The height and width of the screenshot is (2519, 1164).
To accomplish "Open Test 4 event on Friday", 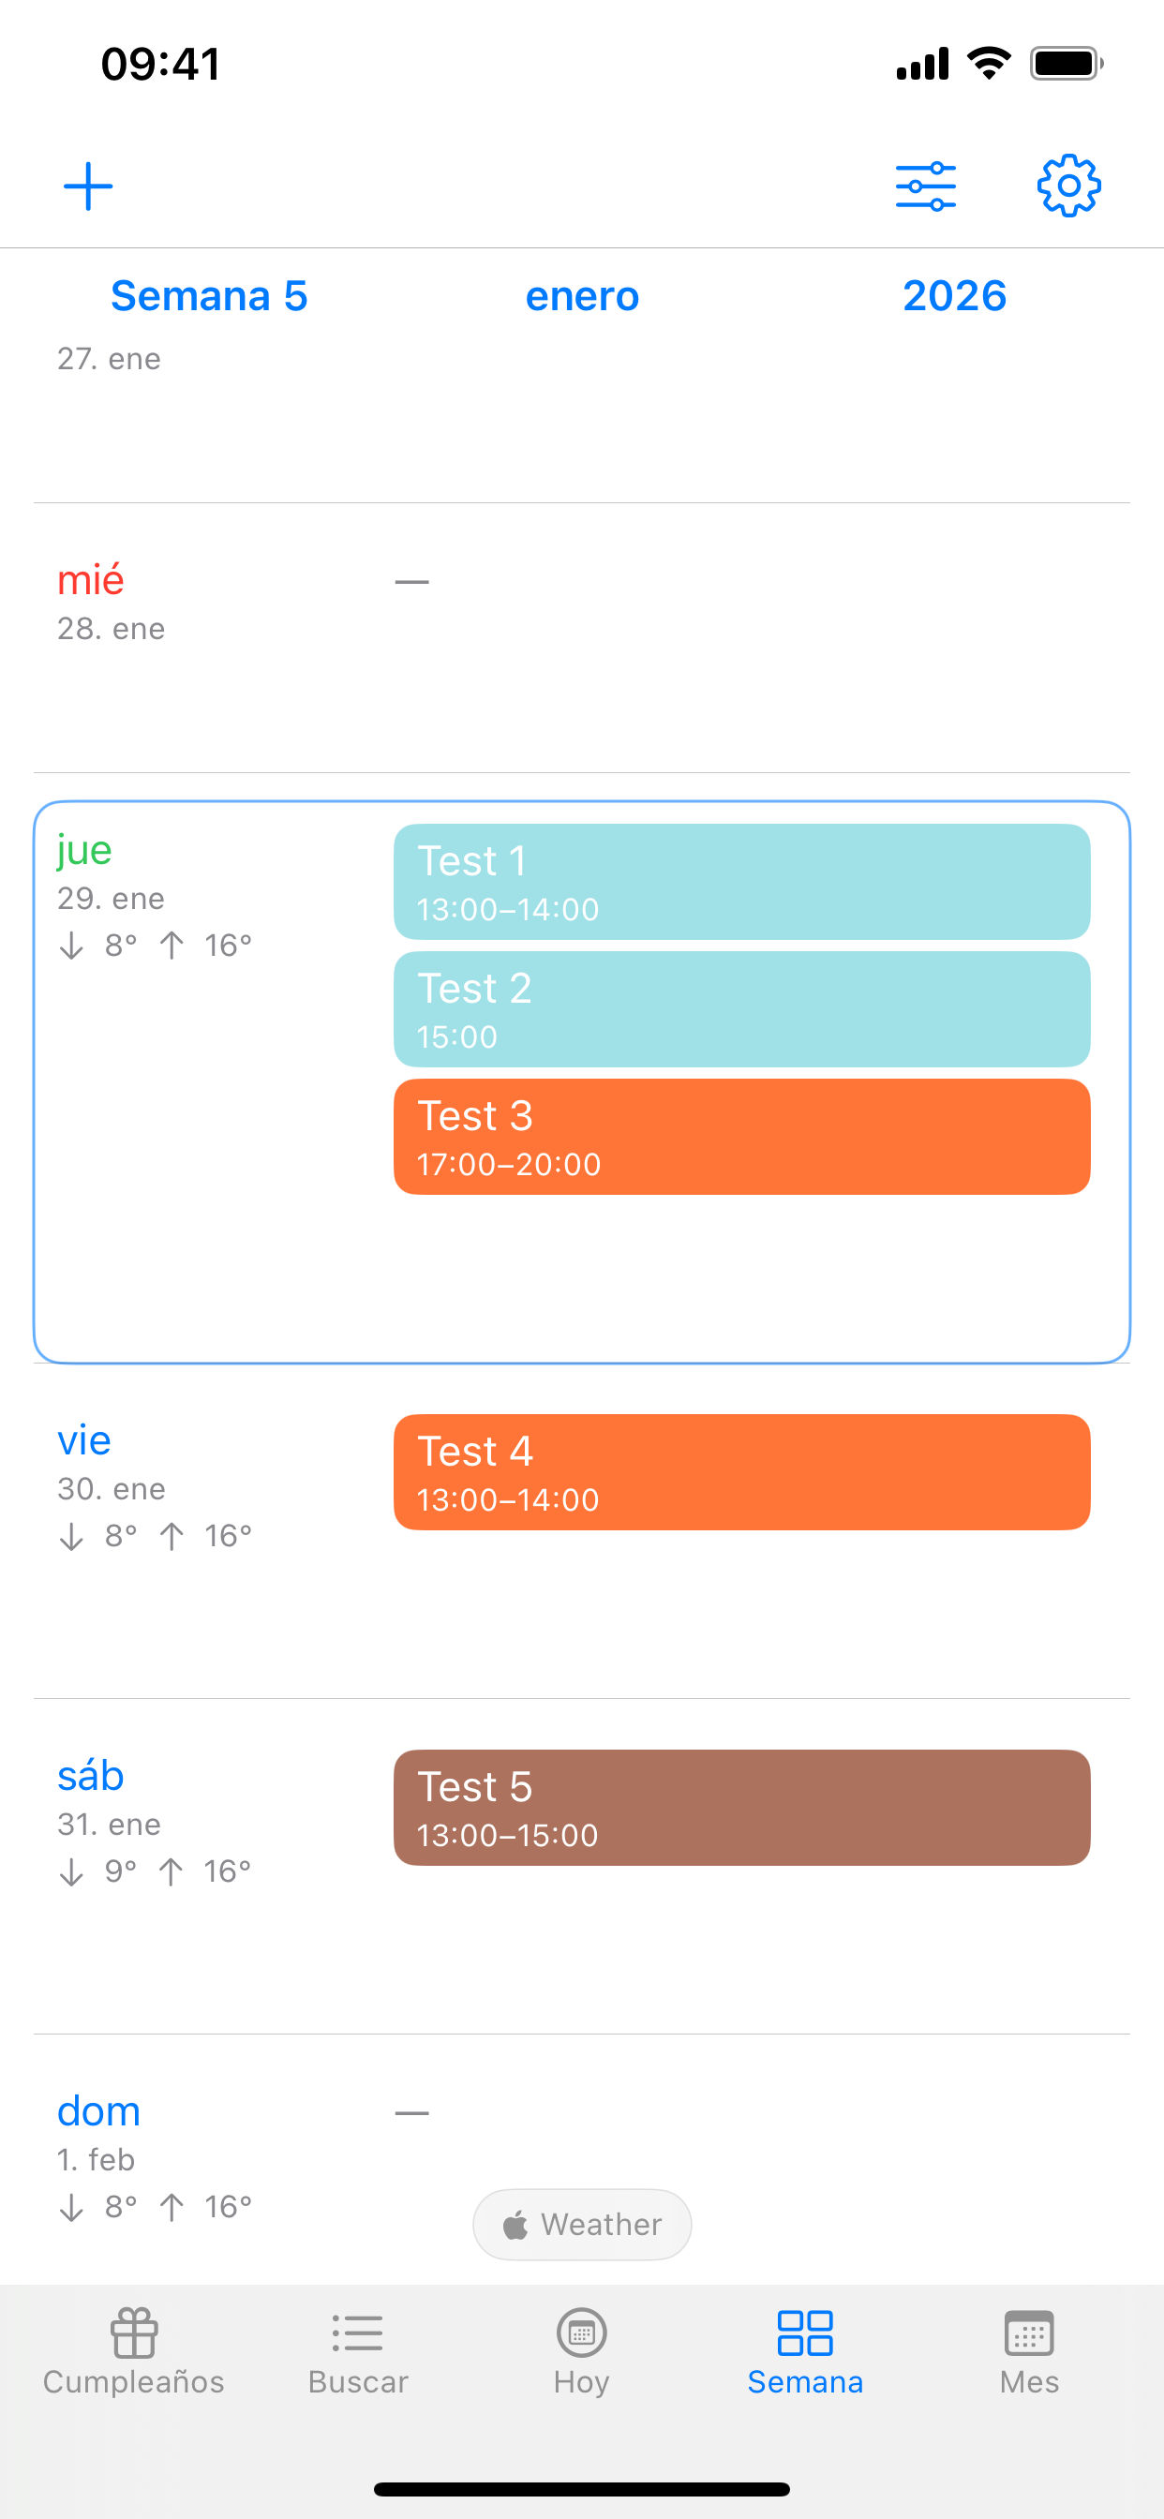I will 741,1471.
